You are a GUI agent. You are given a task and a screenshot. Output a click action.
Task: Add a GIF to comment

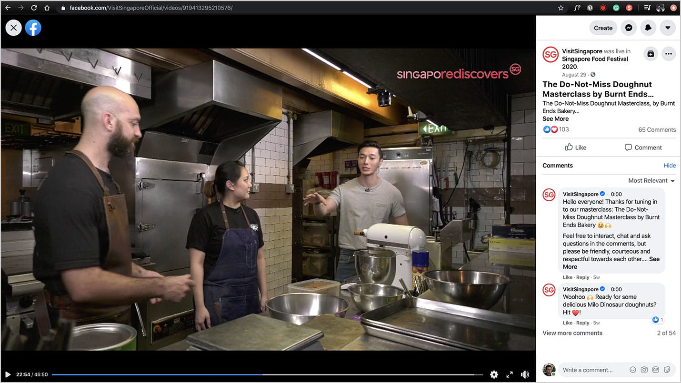[656, 370]
